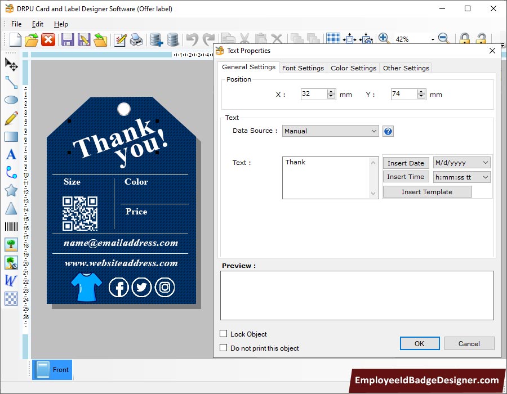Viewport: 507px width, 394px height.
Task: Select the WordArt W tool
Action: [x=11, y=280]
